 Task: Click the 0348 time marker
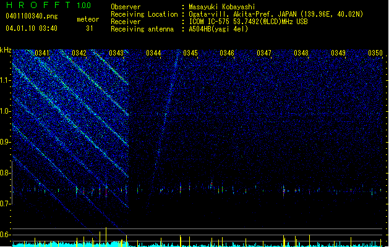(x=301, y=53)
